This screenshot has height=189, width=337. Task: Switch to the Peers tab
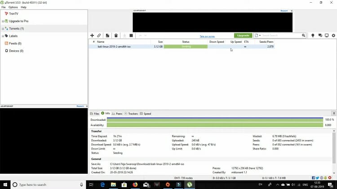tap(117, 114)
